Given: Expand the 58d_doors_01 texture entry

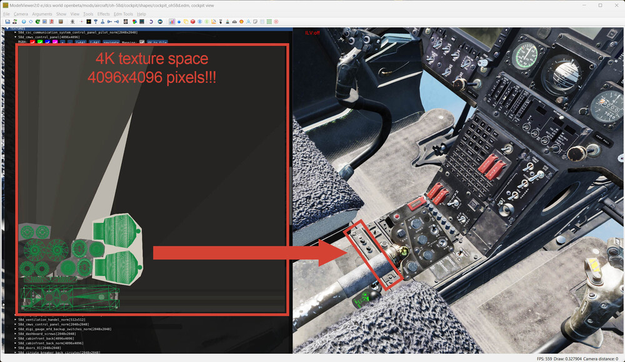Looking at the screenshot, I should (x=16, y=347).
